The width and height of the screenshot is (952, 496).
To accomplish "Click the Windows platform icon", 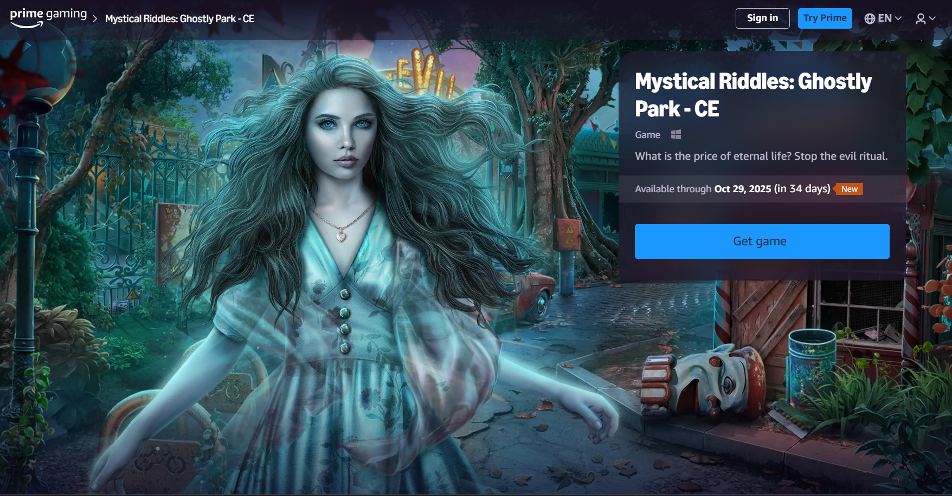I will pyautogui.click(x=676, y=134).
